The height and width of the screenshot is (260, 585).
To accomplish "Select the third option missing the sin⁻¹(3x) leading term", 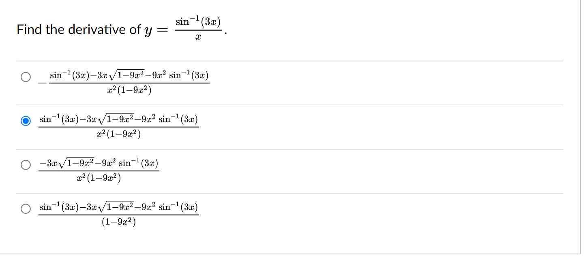I will point(97,169).
